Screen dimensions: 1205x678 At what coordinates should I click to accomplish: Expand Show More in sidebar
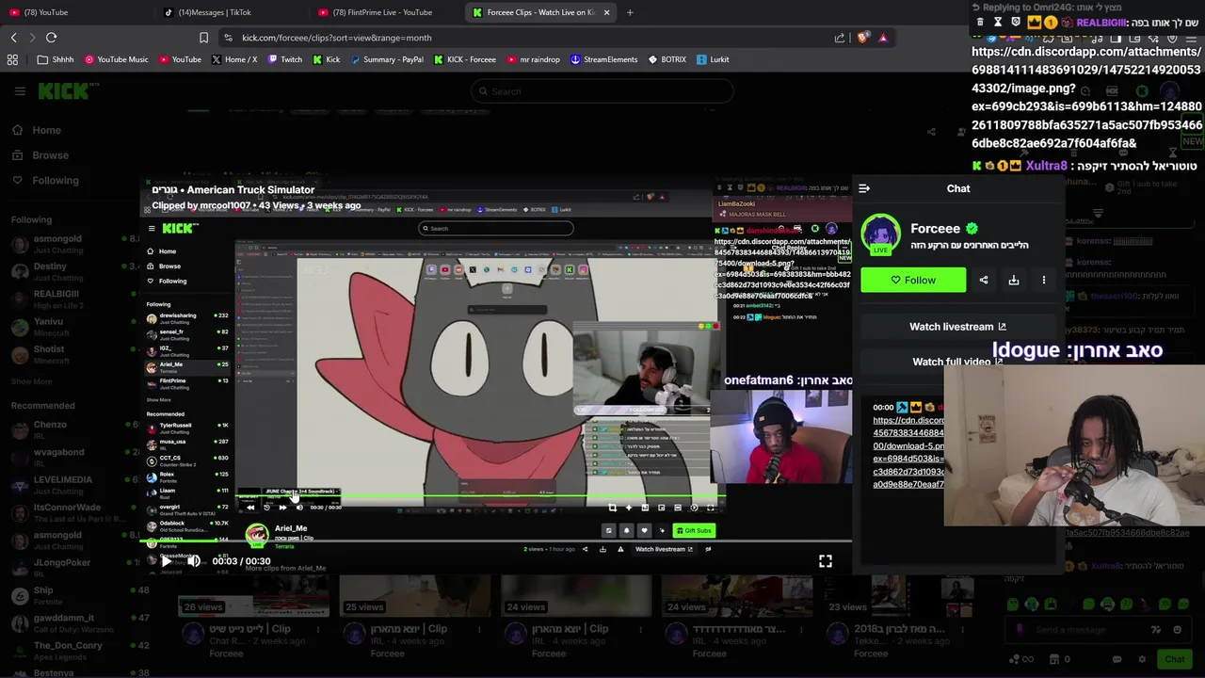[x=32, y=381]
